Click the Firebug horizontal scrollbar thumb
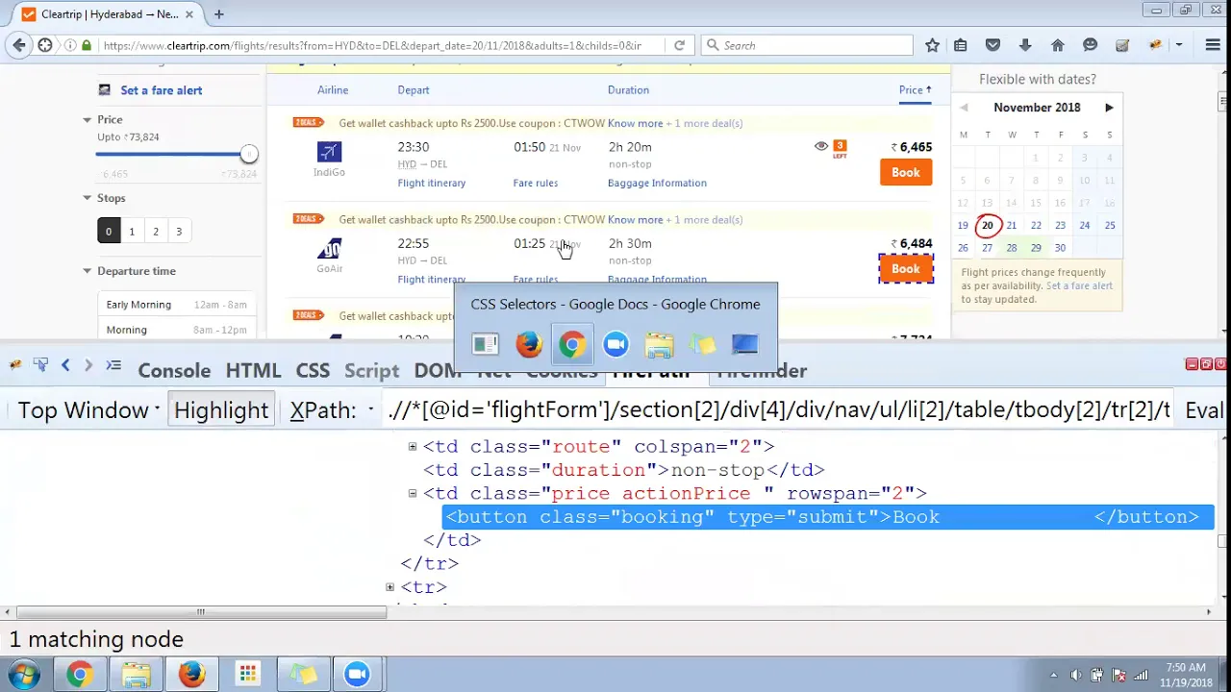The image size is (1231, 692). point(201,612)
